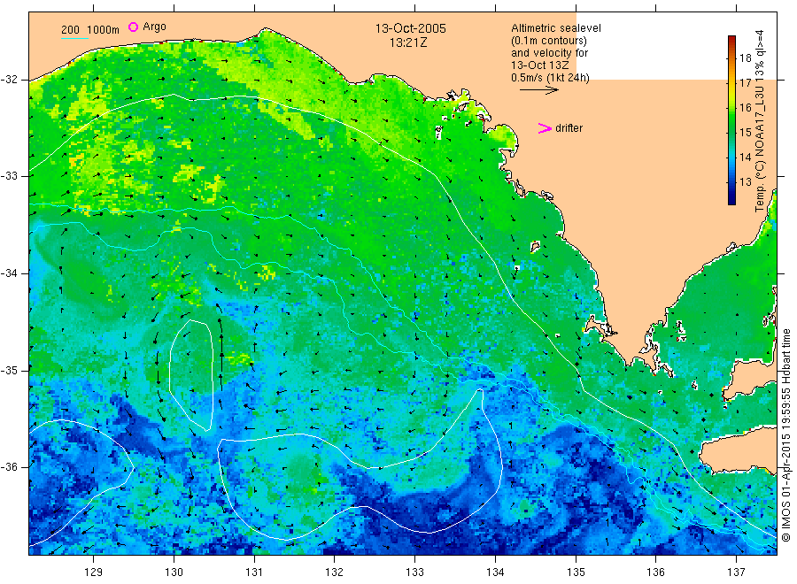Click the 13:21Z time label
Screen dimensions: 797x584
point(408,42)
